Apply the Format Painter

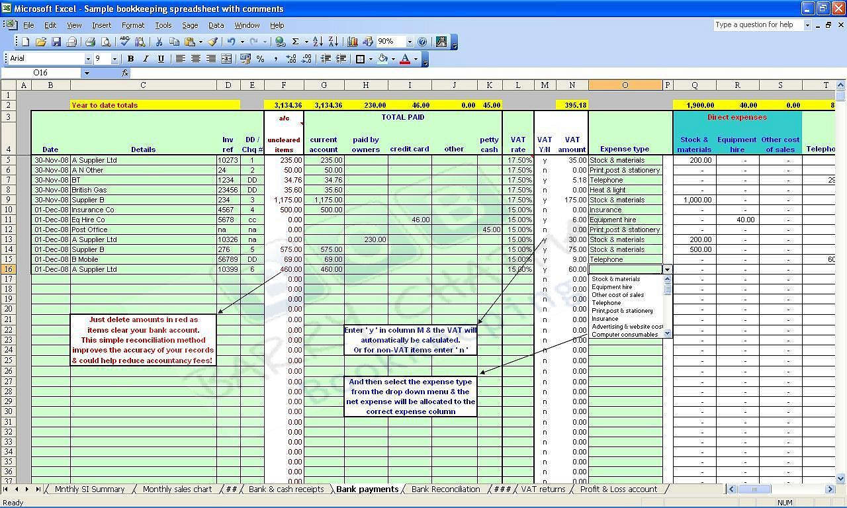pos(212,42)
